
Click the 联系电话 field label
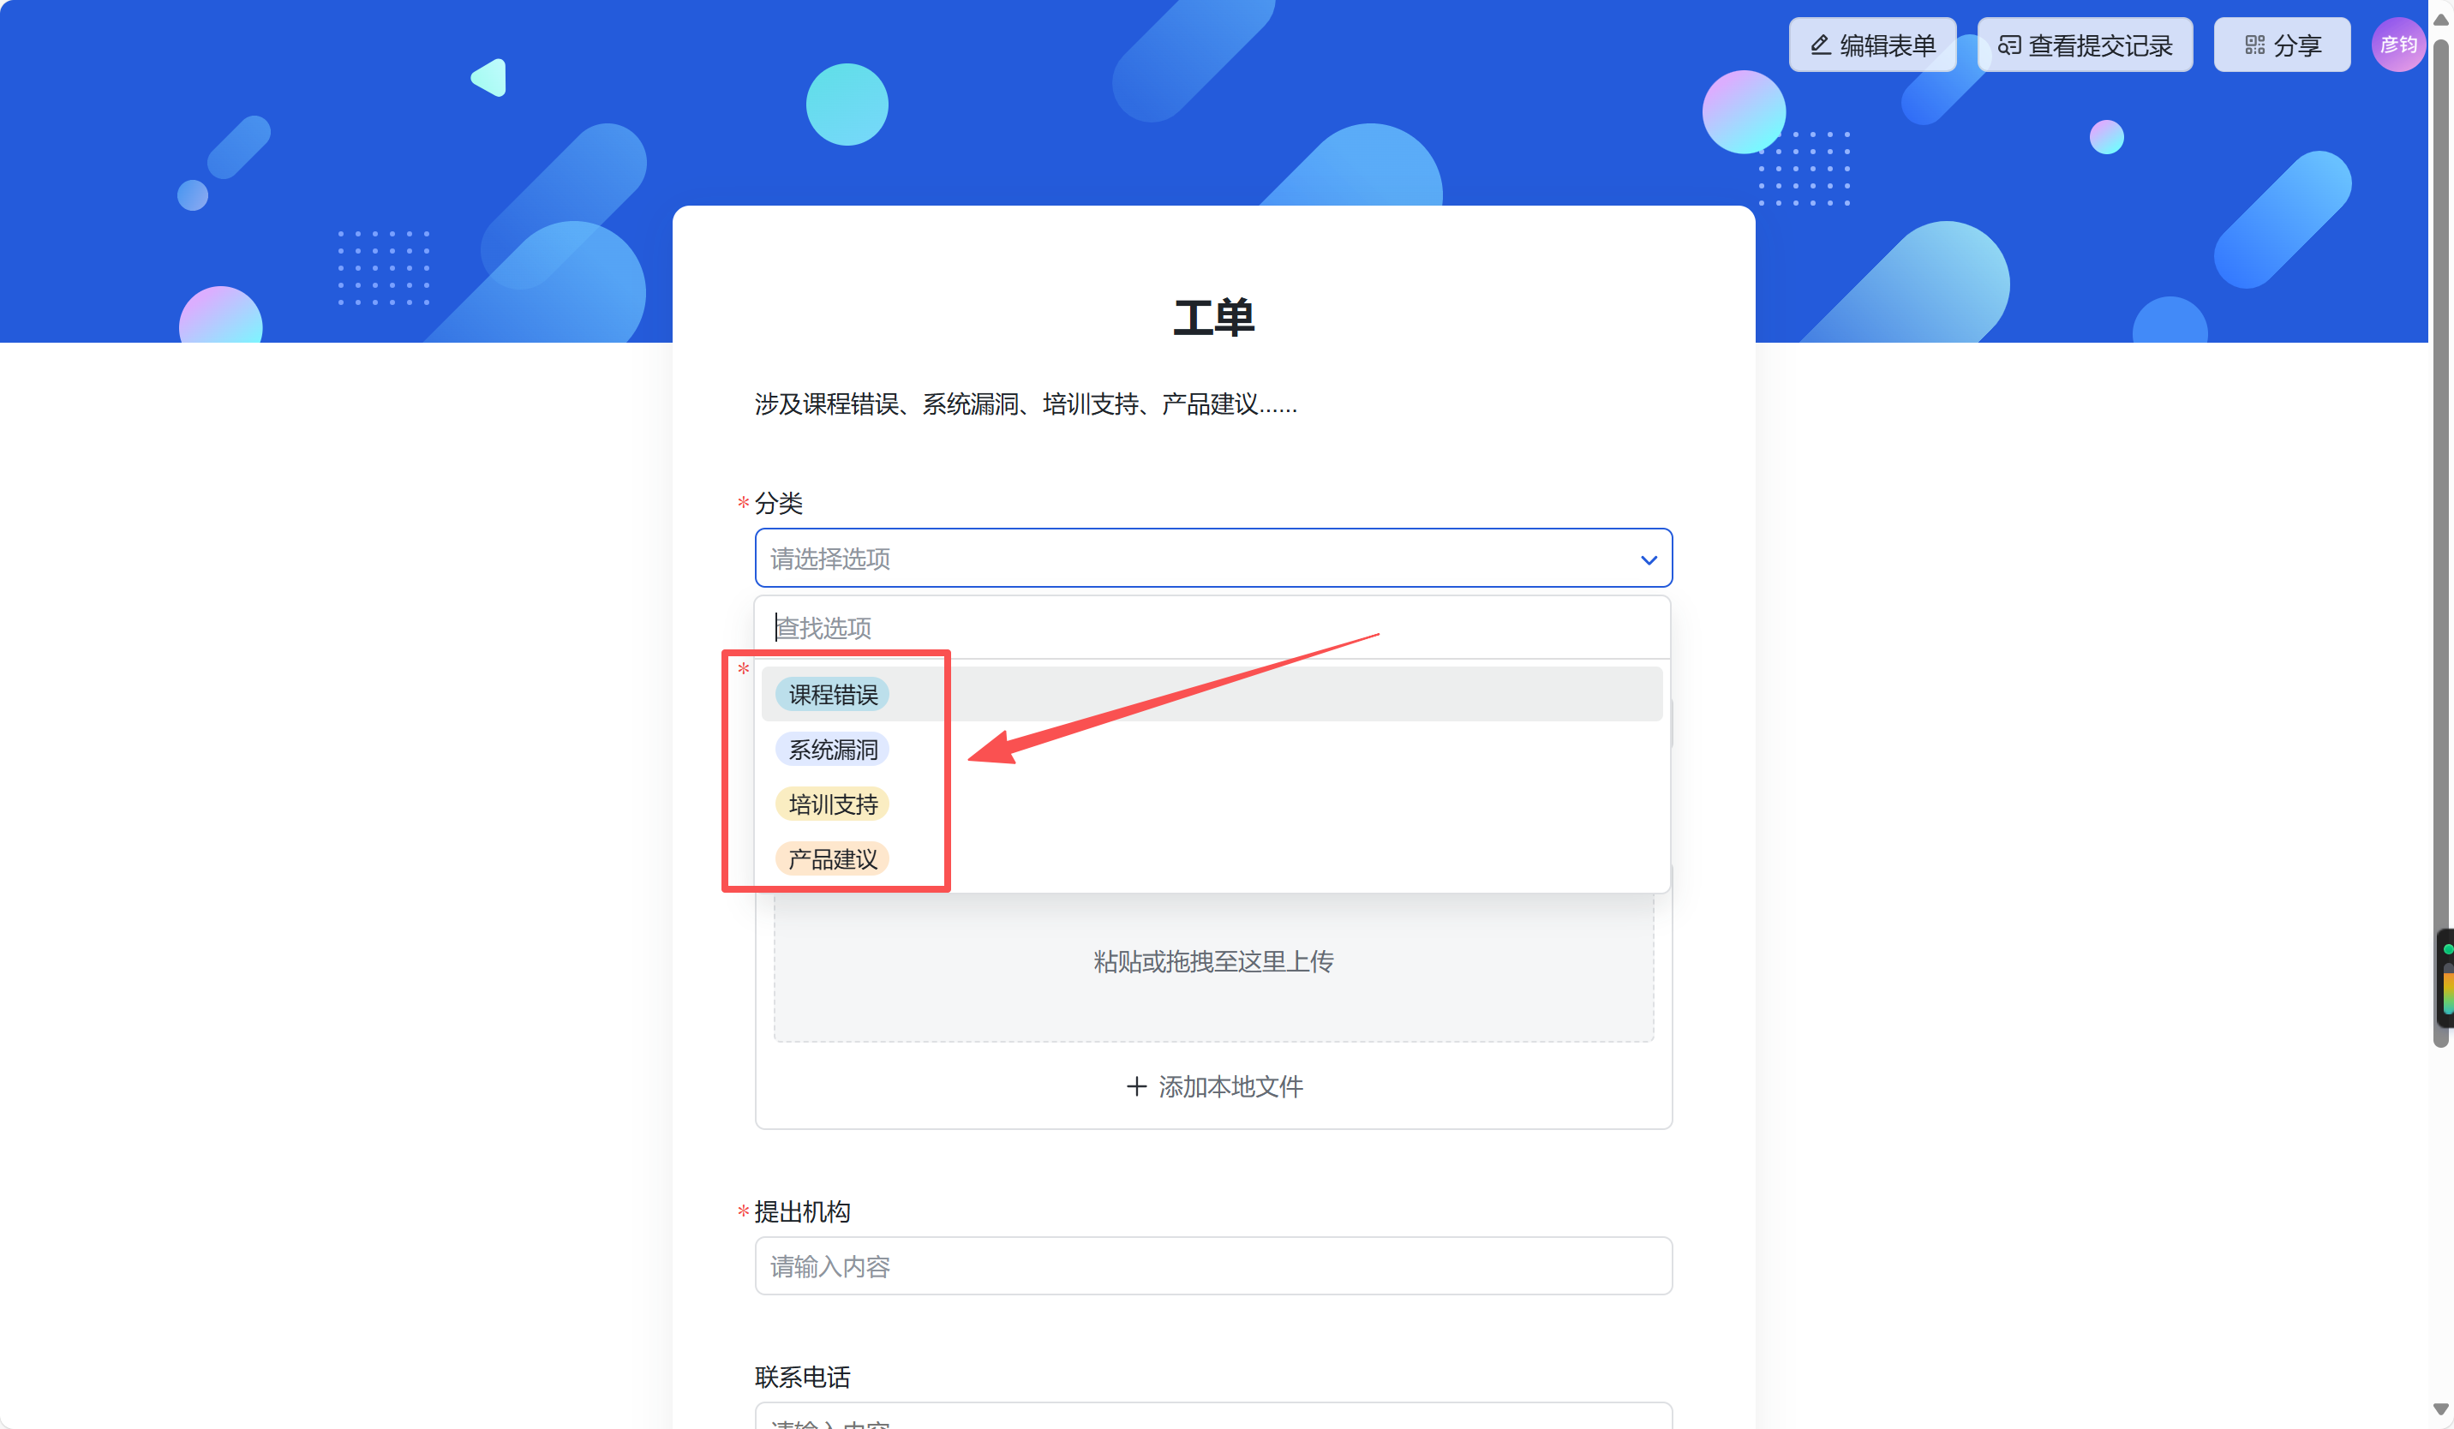tap(802, 1377)
